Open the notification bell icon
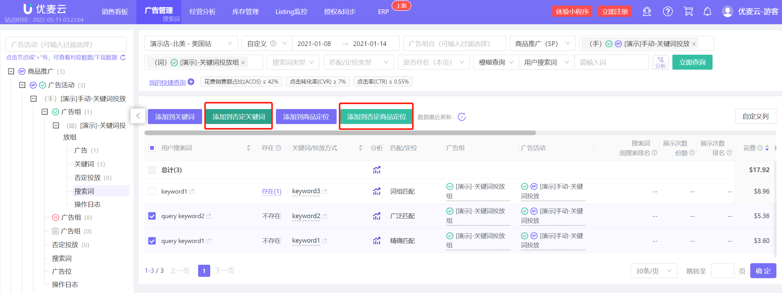The width and height of the screenshot is (782, 293). pos(708,12)
